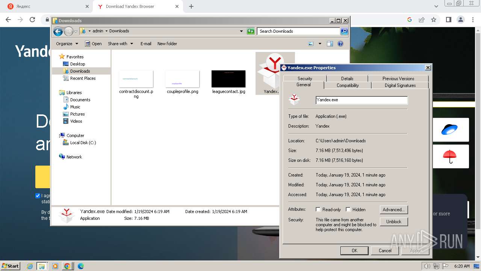Image resolution: width=481 pixels, height=271 pixels.
Task: Select Network in navigation pane
Action: click(x=74, y=157)
